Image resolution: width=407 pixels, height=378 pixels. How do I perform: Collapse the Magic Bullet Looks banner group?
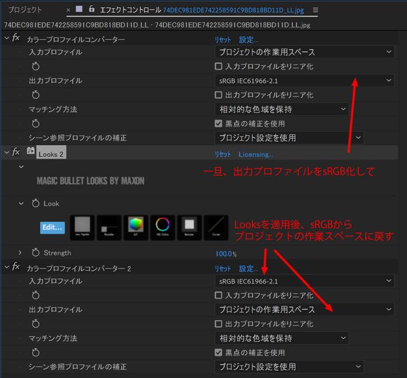click(21, 167)
